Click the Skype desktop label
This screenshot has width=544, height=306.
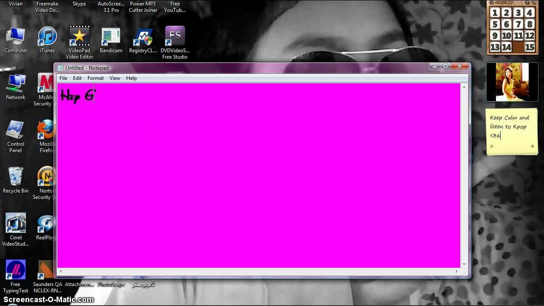point(79,4)
